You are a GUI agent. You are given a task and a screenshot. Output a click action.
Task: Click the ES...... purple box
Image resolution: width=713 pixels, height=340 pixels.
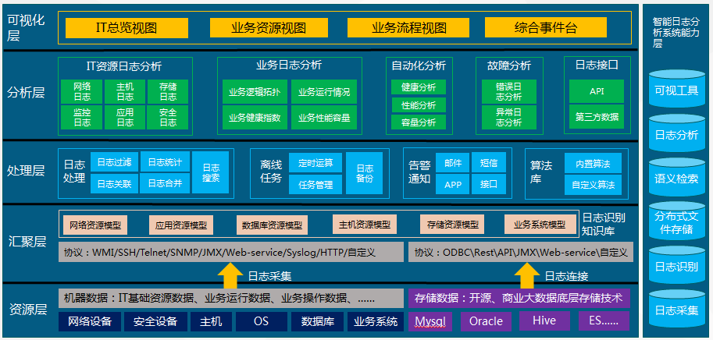(604, 321)
